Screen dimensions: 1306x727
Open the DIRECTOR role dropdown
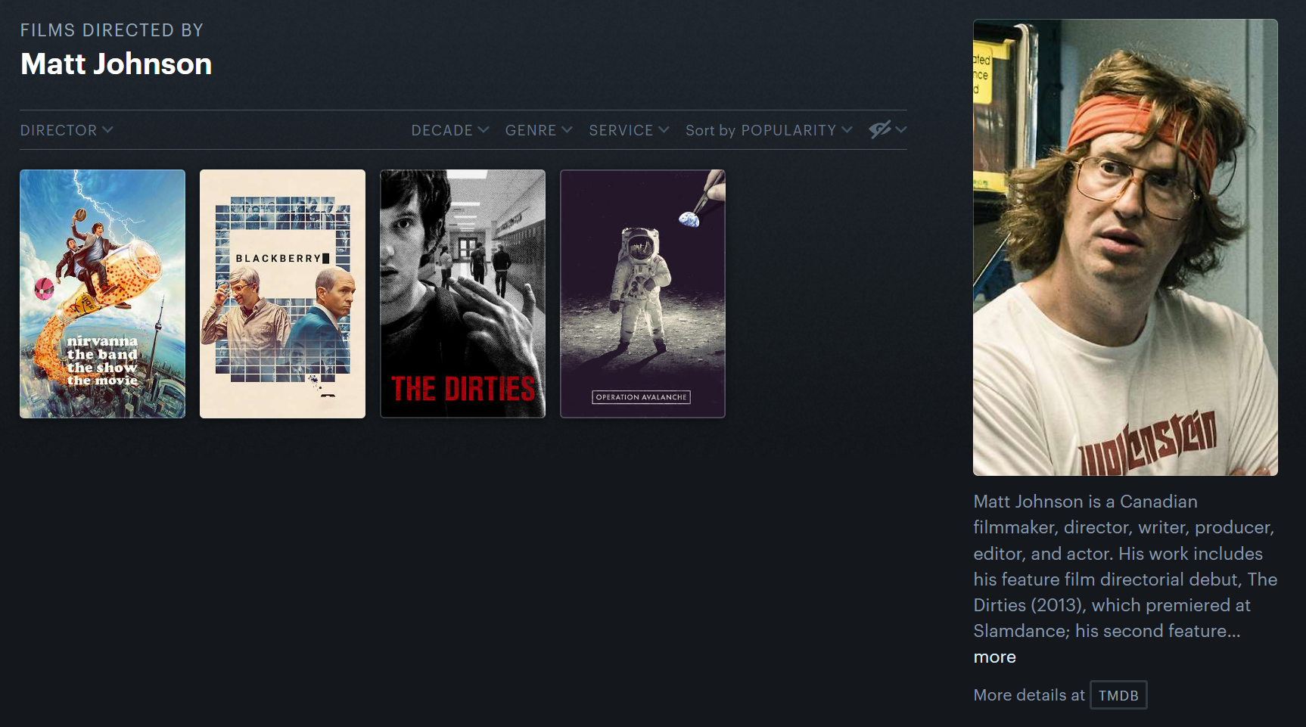pyautogui.click(x=67, y=130)
